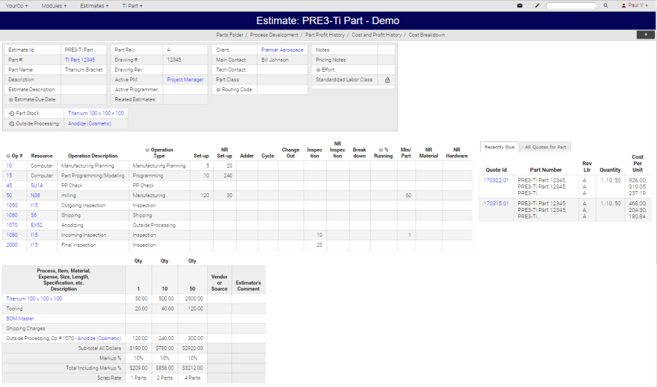Click the history icon beside Part Stock
The image size is (657, 387).
[x=12, y=113]
